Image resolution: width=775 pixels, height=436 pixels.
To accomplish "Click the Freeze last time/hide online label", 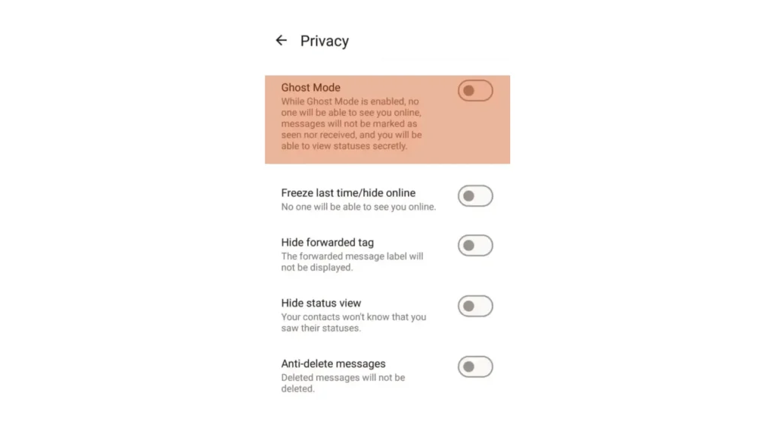I will pyautogui.click(x=347, y=192).
